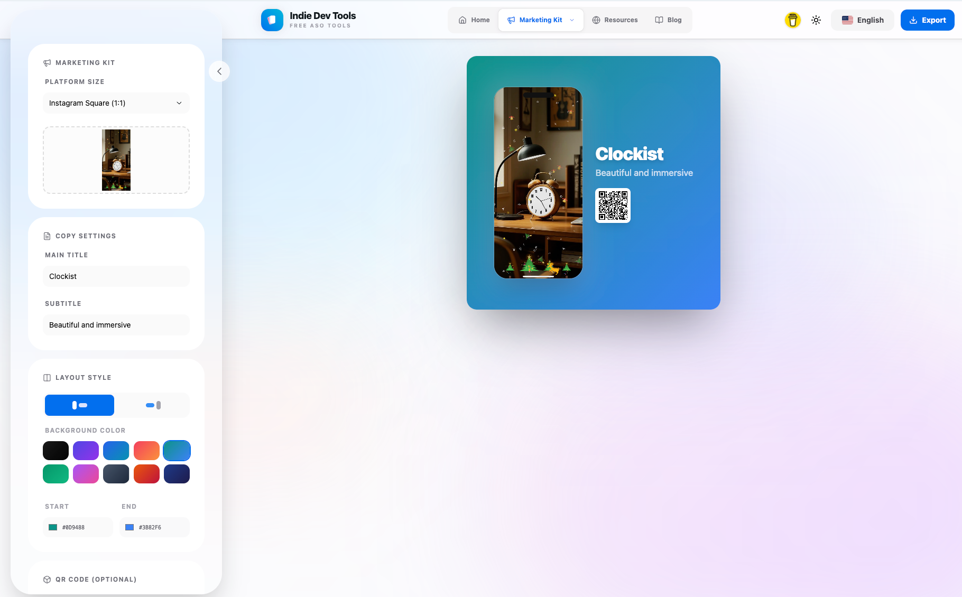Toggle light theme with the sun icon
962x597 pixels.
point(816,20)
